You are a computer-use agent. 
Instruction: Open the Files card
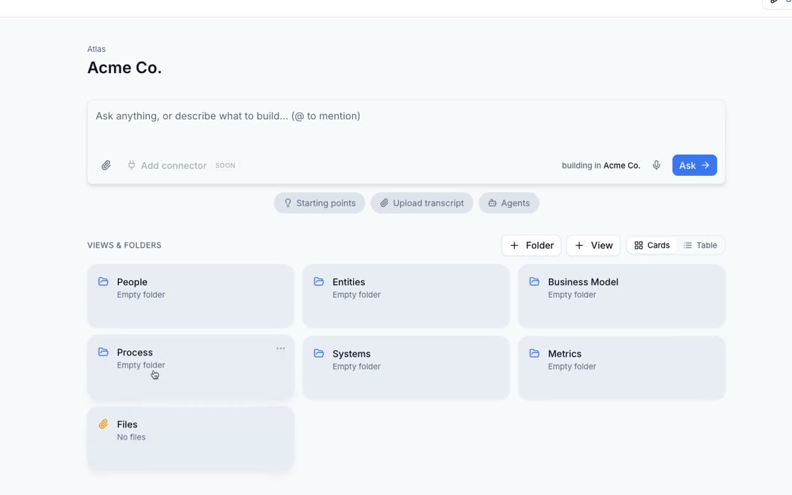191,438
